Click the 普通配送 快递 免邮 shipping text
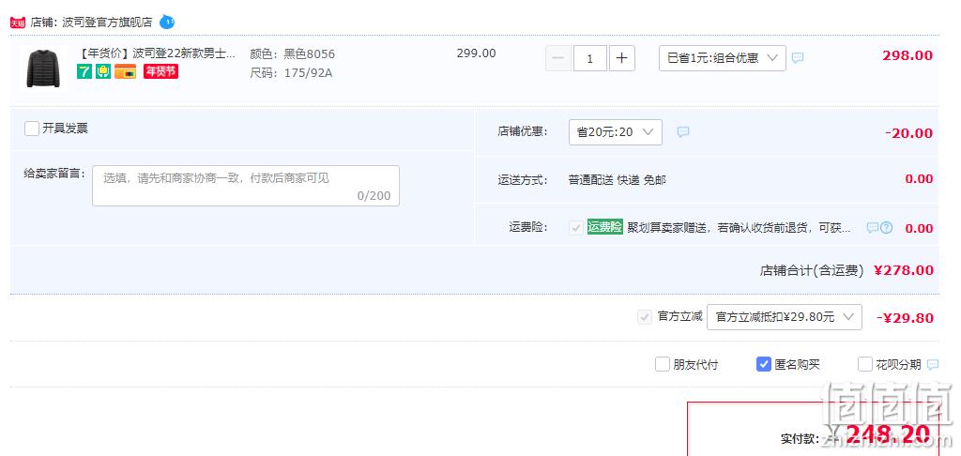This screenshot has height=456, width=961. click(618, 180)
